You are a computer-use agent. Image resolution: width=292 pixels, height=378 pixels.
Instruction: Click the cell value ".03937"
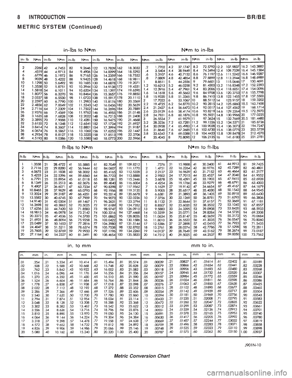coord(258,332)
